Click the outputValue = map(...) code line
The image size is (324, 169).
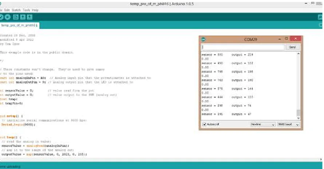[44, 154]
